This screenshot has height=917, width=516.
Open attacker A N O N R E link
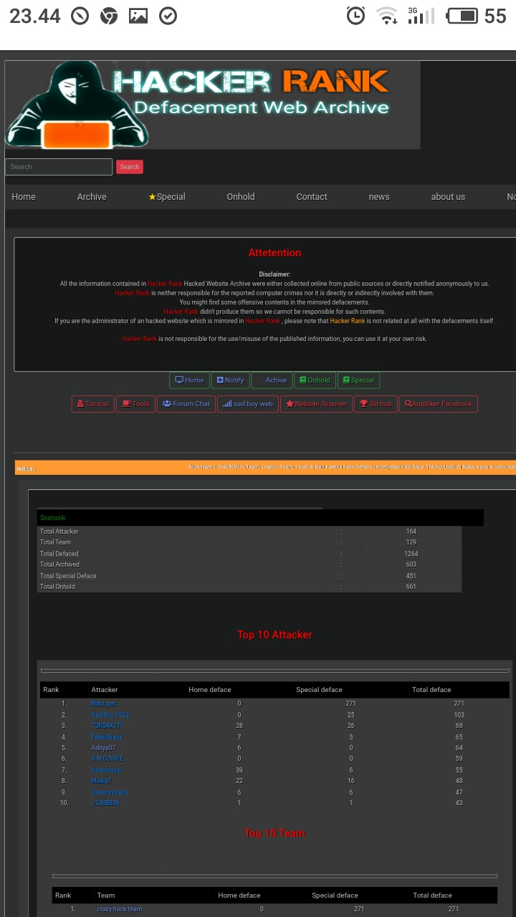tap(107, 759)
